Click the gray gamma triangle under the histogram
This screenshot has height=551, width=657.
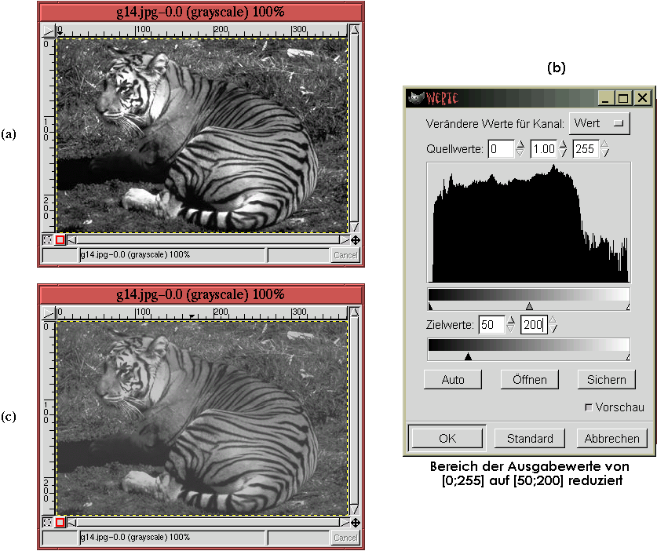click(529, 306)
